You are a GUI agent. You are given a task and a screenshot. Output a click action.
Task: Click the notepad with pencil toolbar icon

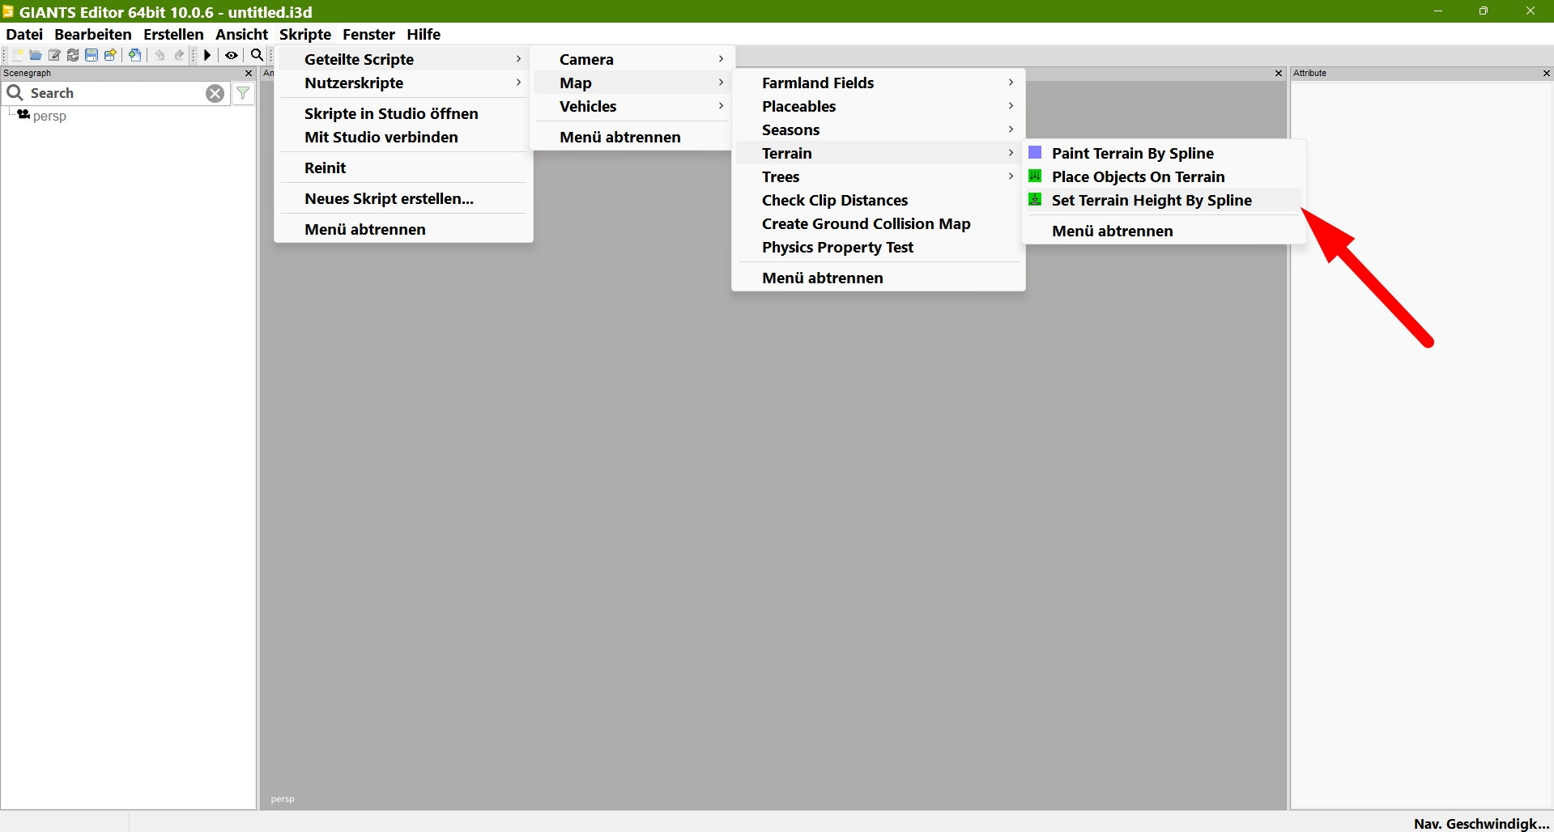[x=54, y=55]
